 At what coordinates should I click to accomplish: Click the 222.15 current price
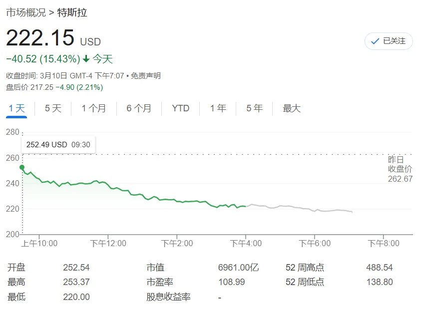40,38
